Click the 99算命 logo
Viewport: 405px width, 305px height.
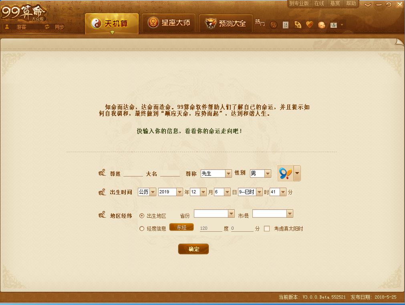(x=23, y=12)
